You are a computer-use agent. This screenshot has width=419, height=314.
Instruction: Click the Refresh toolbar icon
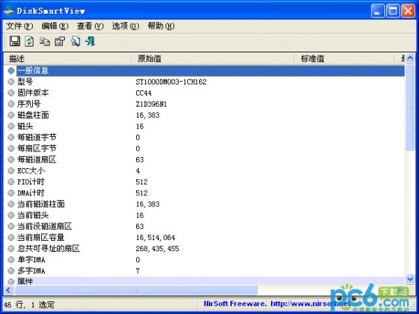[29, 41]
